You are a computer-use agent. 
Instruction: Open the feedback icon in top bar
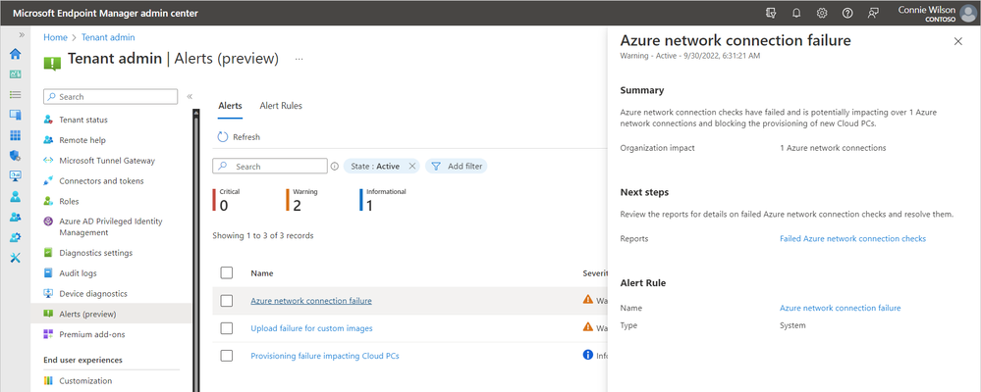point(873,13)
